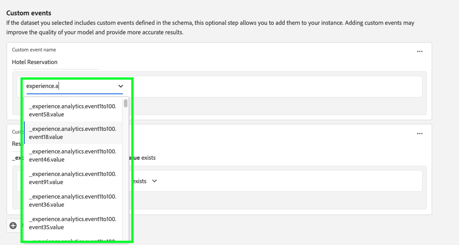Open more options menu on second event card
Image resolution: width=459 pixels, height=245 pixels.
(x=419, y=134)
